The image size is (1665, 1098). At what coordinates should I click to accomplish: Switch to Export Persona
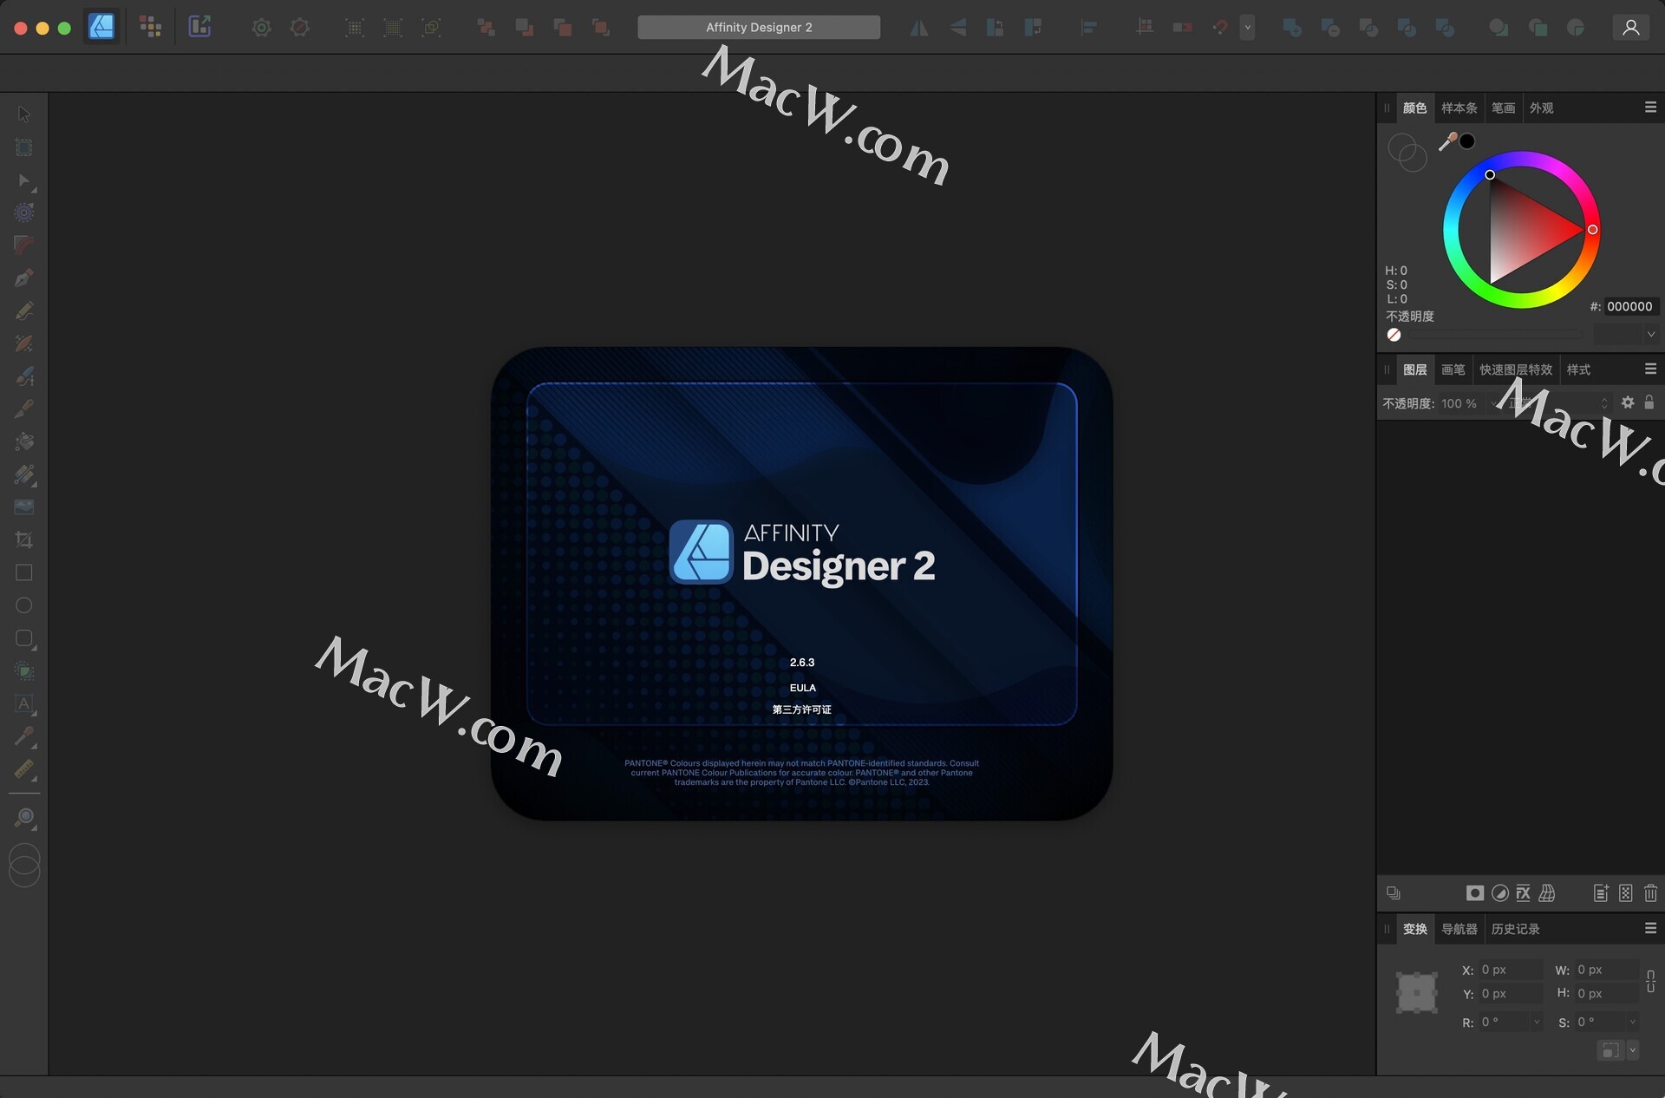click(199, 27)
